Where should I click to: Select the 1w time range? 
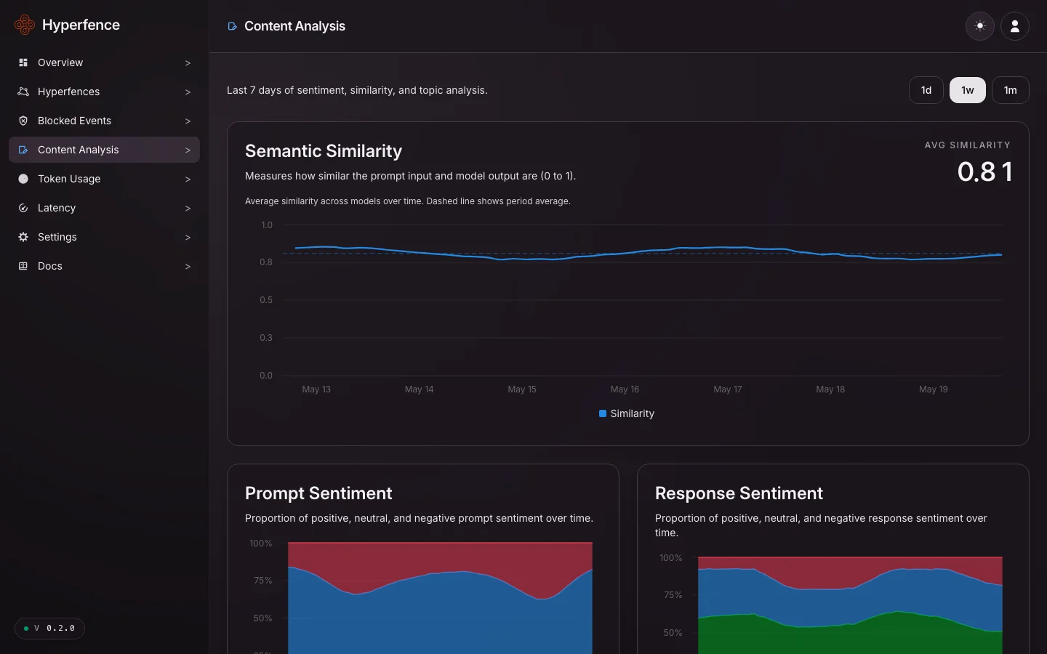[968, 90]
